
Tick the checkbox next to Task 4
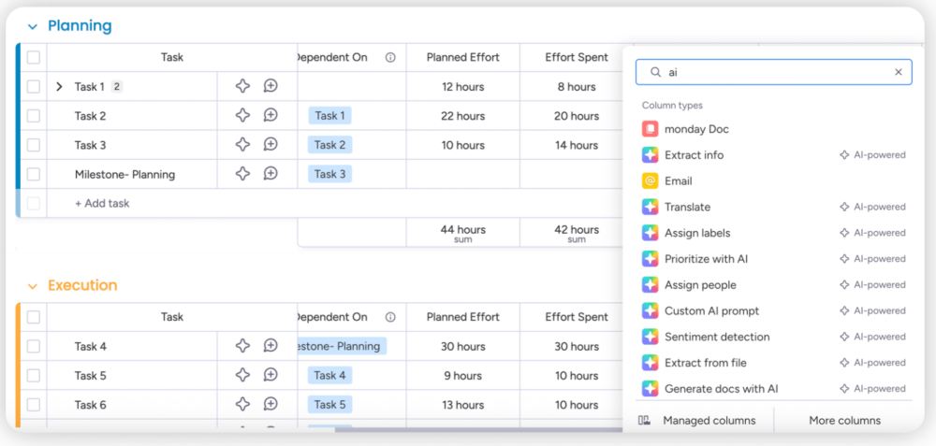point(34,346)
